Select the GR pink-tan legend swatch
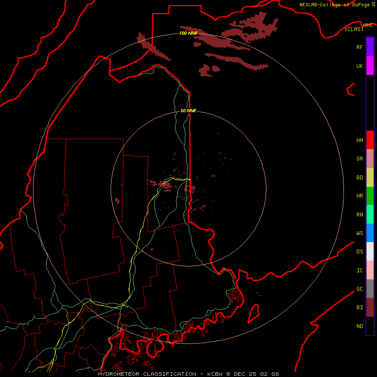Screen dimensions: 377x377 pyautogui.click(x=370, y=159)
